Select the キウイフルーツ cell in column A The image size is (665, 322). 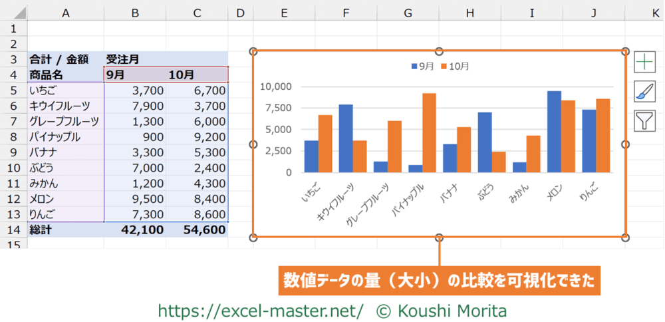pos(65,105)
